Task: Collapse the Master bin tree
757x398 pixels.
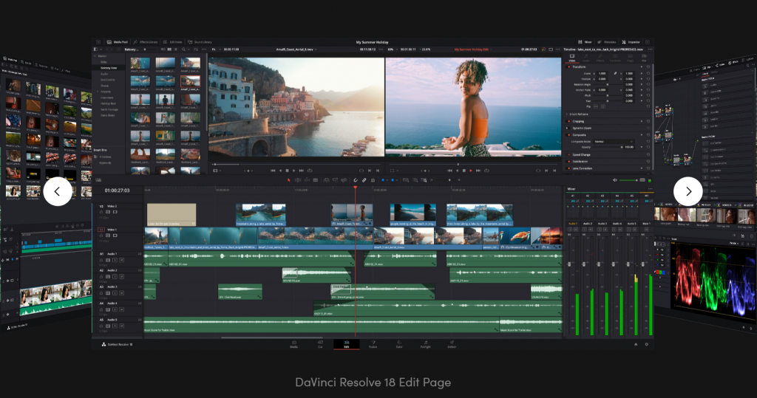Action: (95, 56)
